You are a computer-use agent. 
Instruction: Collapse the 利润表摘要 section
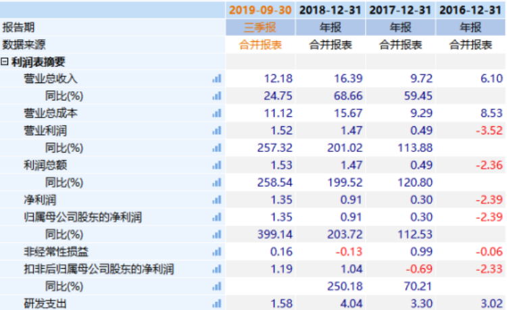[x=5, y=61]
